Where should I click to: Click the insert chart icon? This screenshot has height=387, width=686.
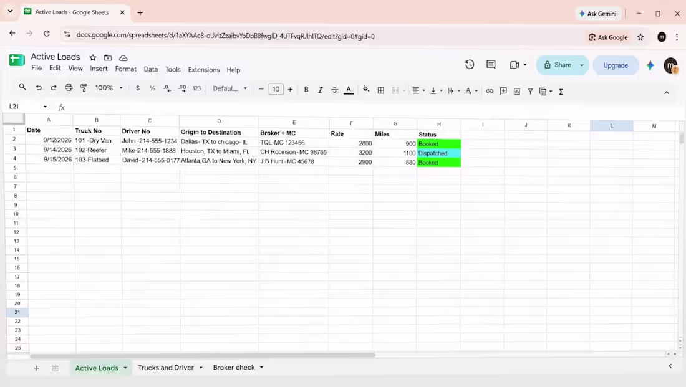517,91
